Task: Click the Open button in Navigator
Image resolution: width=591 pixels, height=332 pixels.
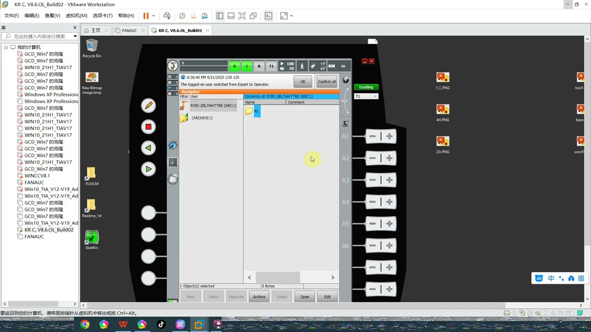Action: 305,296
